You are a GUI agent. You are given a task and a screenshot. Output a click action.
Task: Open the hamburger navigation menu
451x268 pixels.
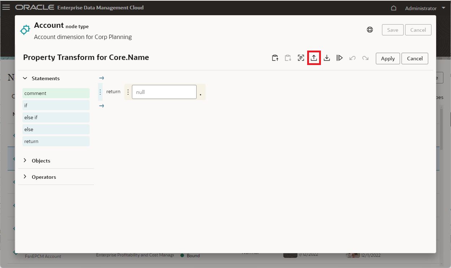click(6, 8)
